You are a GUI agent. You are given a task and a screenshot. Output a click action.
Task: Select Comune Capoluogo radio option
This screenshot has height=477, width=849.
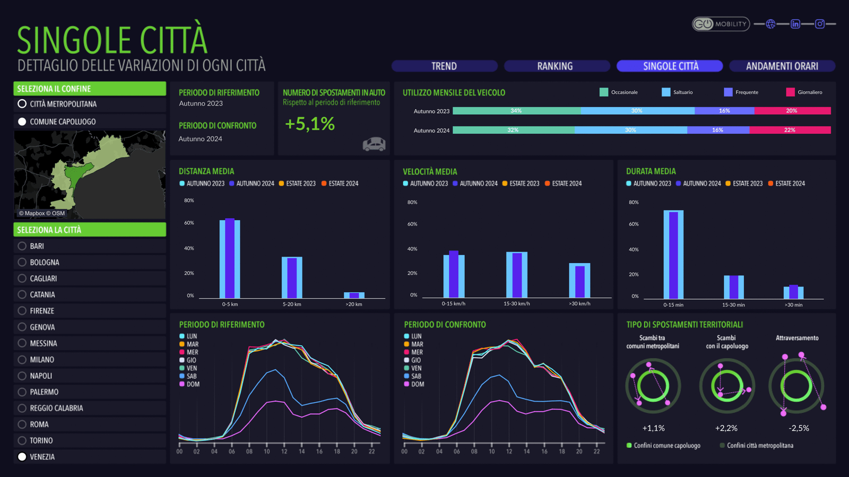click(22, 122)
